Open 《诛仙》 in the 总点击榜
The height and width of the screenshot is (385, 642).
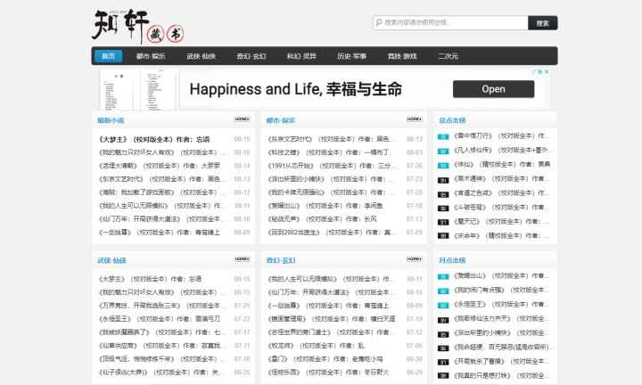coord(501,164)
